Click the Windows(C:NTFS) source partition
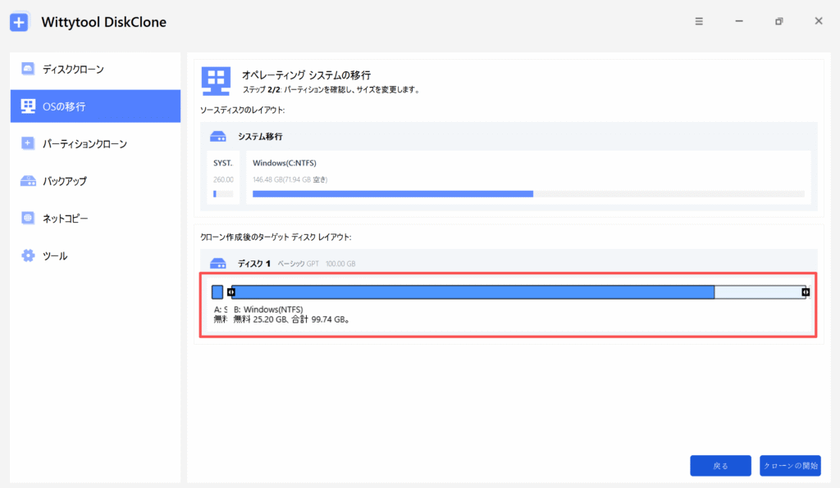Image resolution: width=840 pixels, height=488 pixels. click(x=528, y=178)
